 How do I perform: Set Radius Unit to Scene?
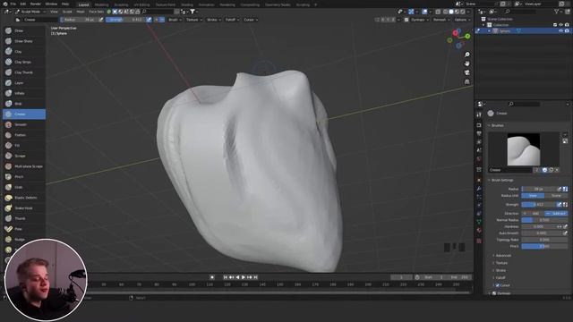click(556, 196)
